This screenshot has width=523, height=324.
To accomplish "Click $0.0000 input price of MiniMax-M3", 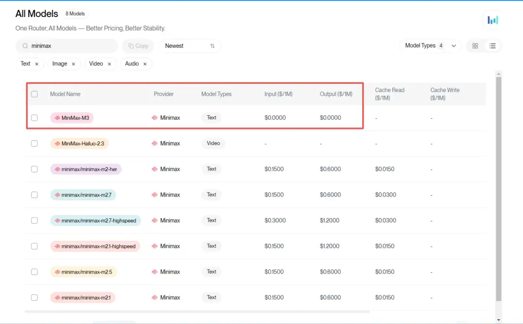I will (275, 118).
